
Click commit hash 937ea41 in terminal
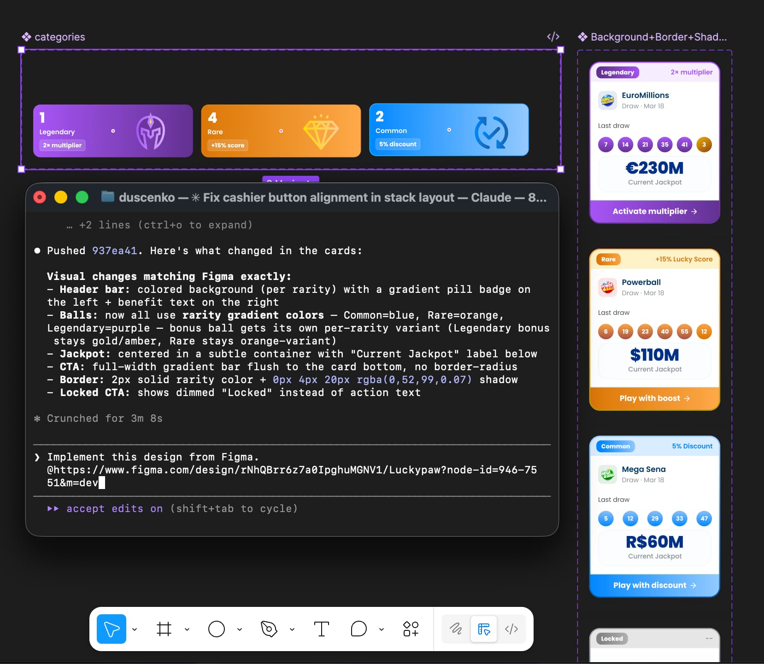point(115,251)
